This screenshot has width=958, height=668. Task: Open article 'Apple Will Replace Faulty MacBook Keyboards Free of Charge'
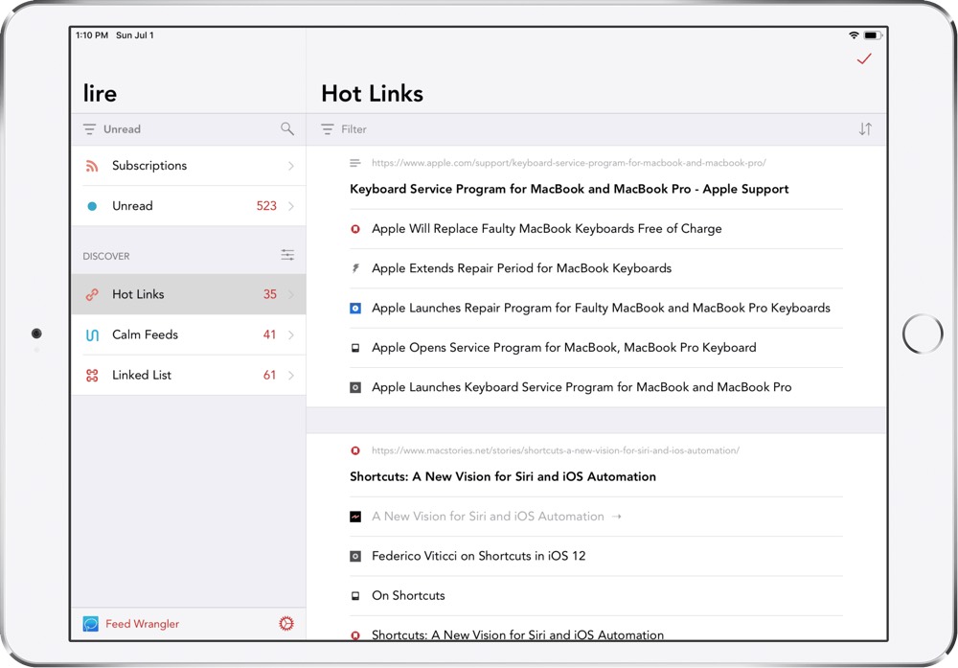tap(547, 228)
